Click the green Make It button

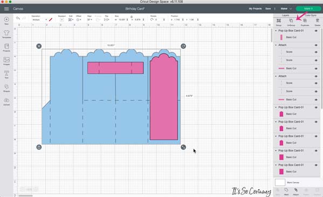pos(308,9)
